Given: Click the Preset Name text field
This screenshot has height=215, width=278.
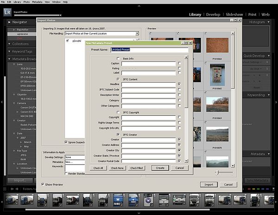Looking at the screenshot, I should click(x=149, y=49).
